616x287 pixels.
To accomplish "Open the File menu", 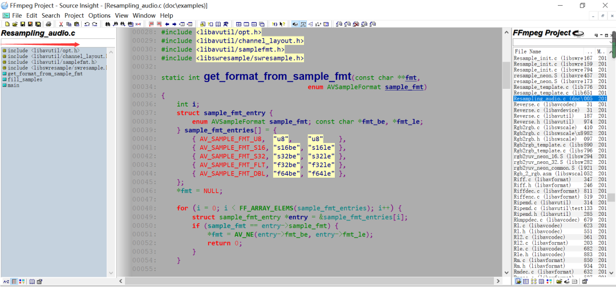I will [x=17, y=16].
